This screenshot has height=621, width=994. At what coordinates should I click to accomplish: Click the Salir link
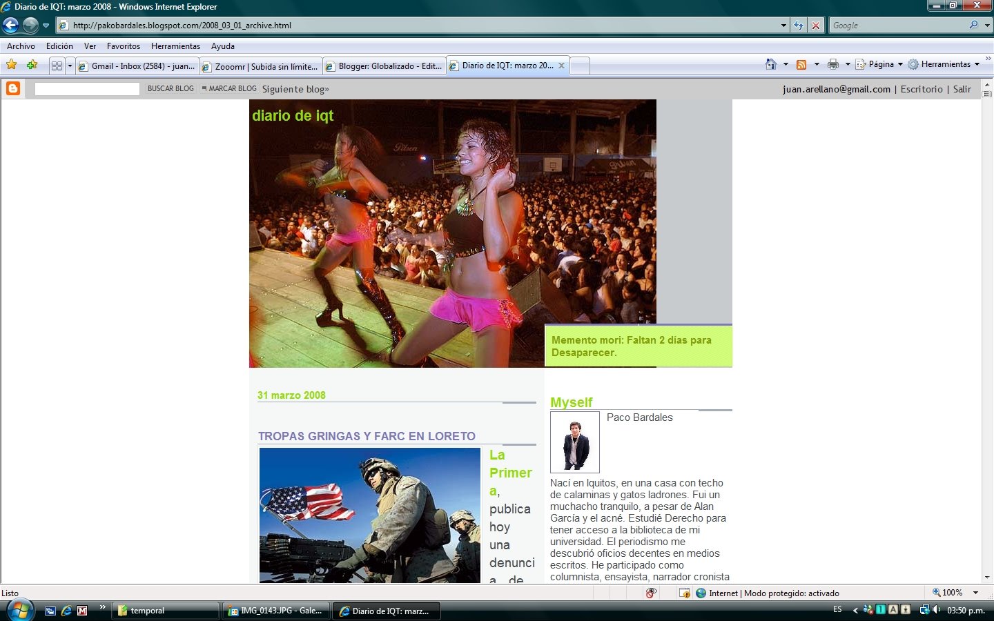point(962,89)
